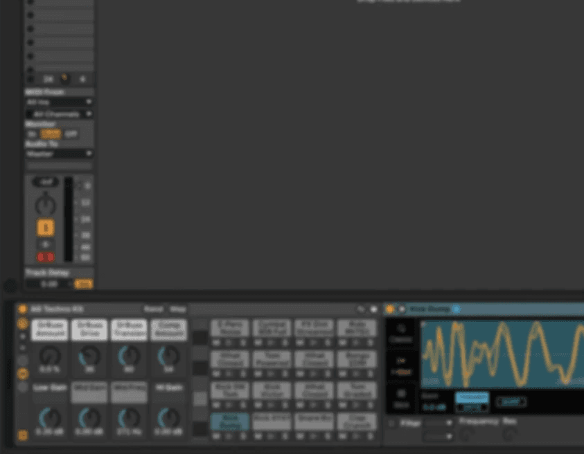Screen dimensions: 584x454
Task: Open the filter type dropdown next to Filter
Action: pos(438,423)
